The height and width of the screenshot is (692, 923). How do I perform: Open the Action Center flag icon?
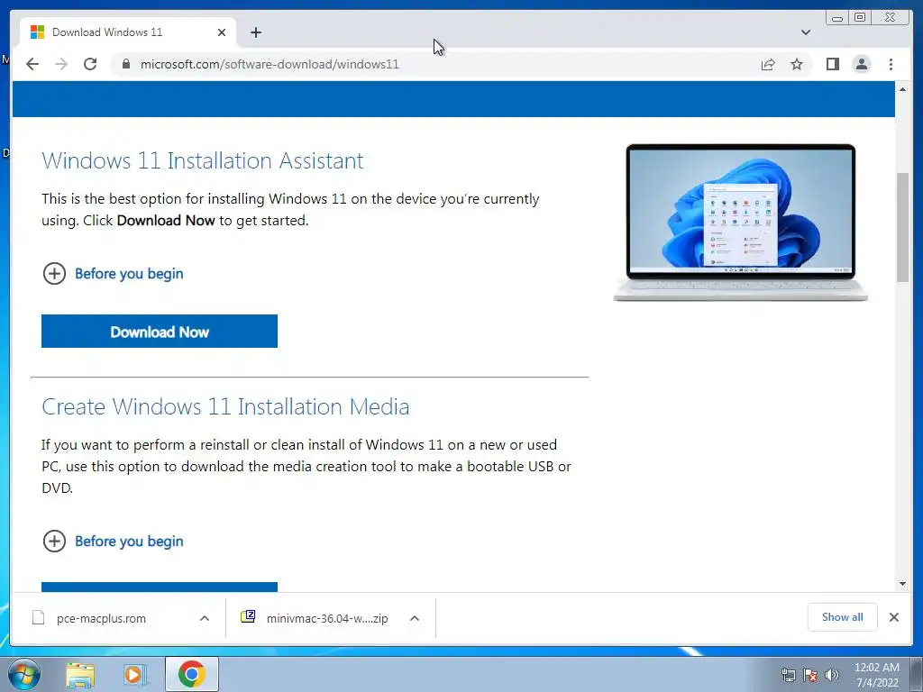coord(810,675)
